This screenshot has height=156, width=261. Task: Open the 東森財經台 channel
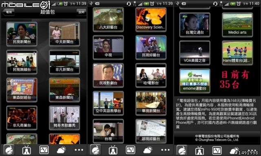[22, 90]
